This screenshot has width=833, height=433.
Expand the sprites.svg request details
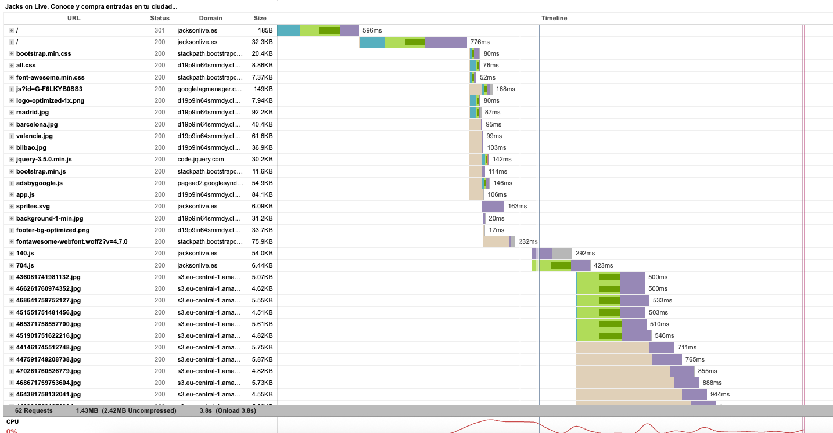[10, 206]
